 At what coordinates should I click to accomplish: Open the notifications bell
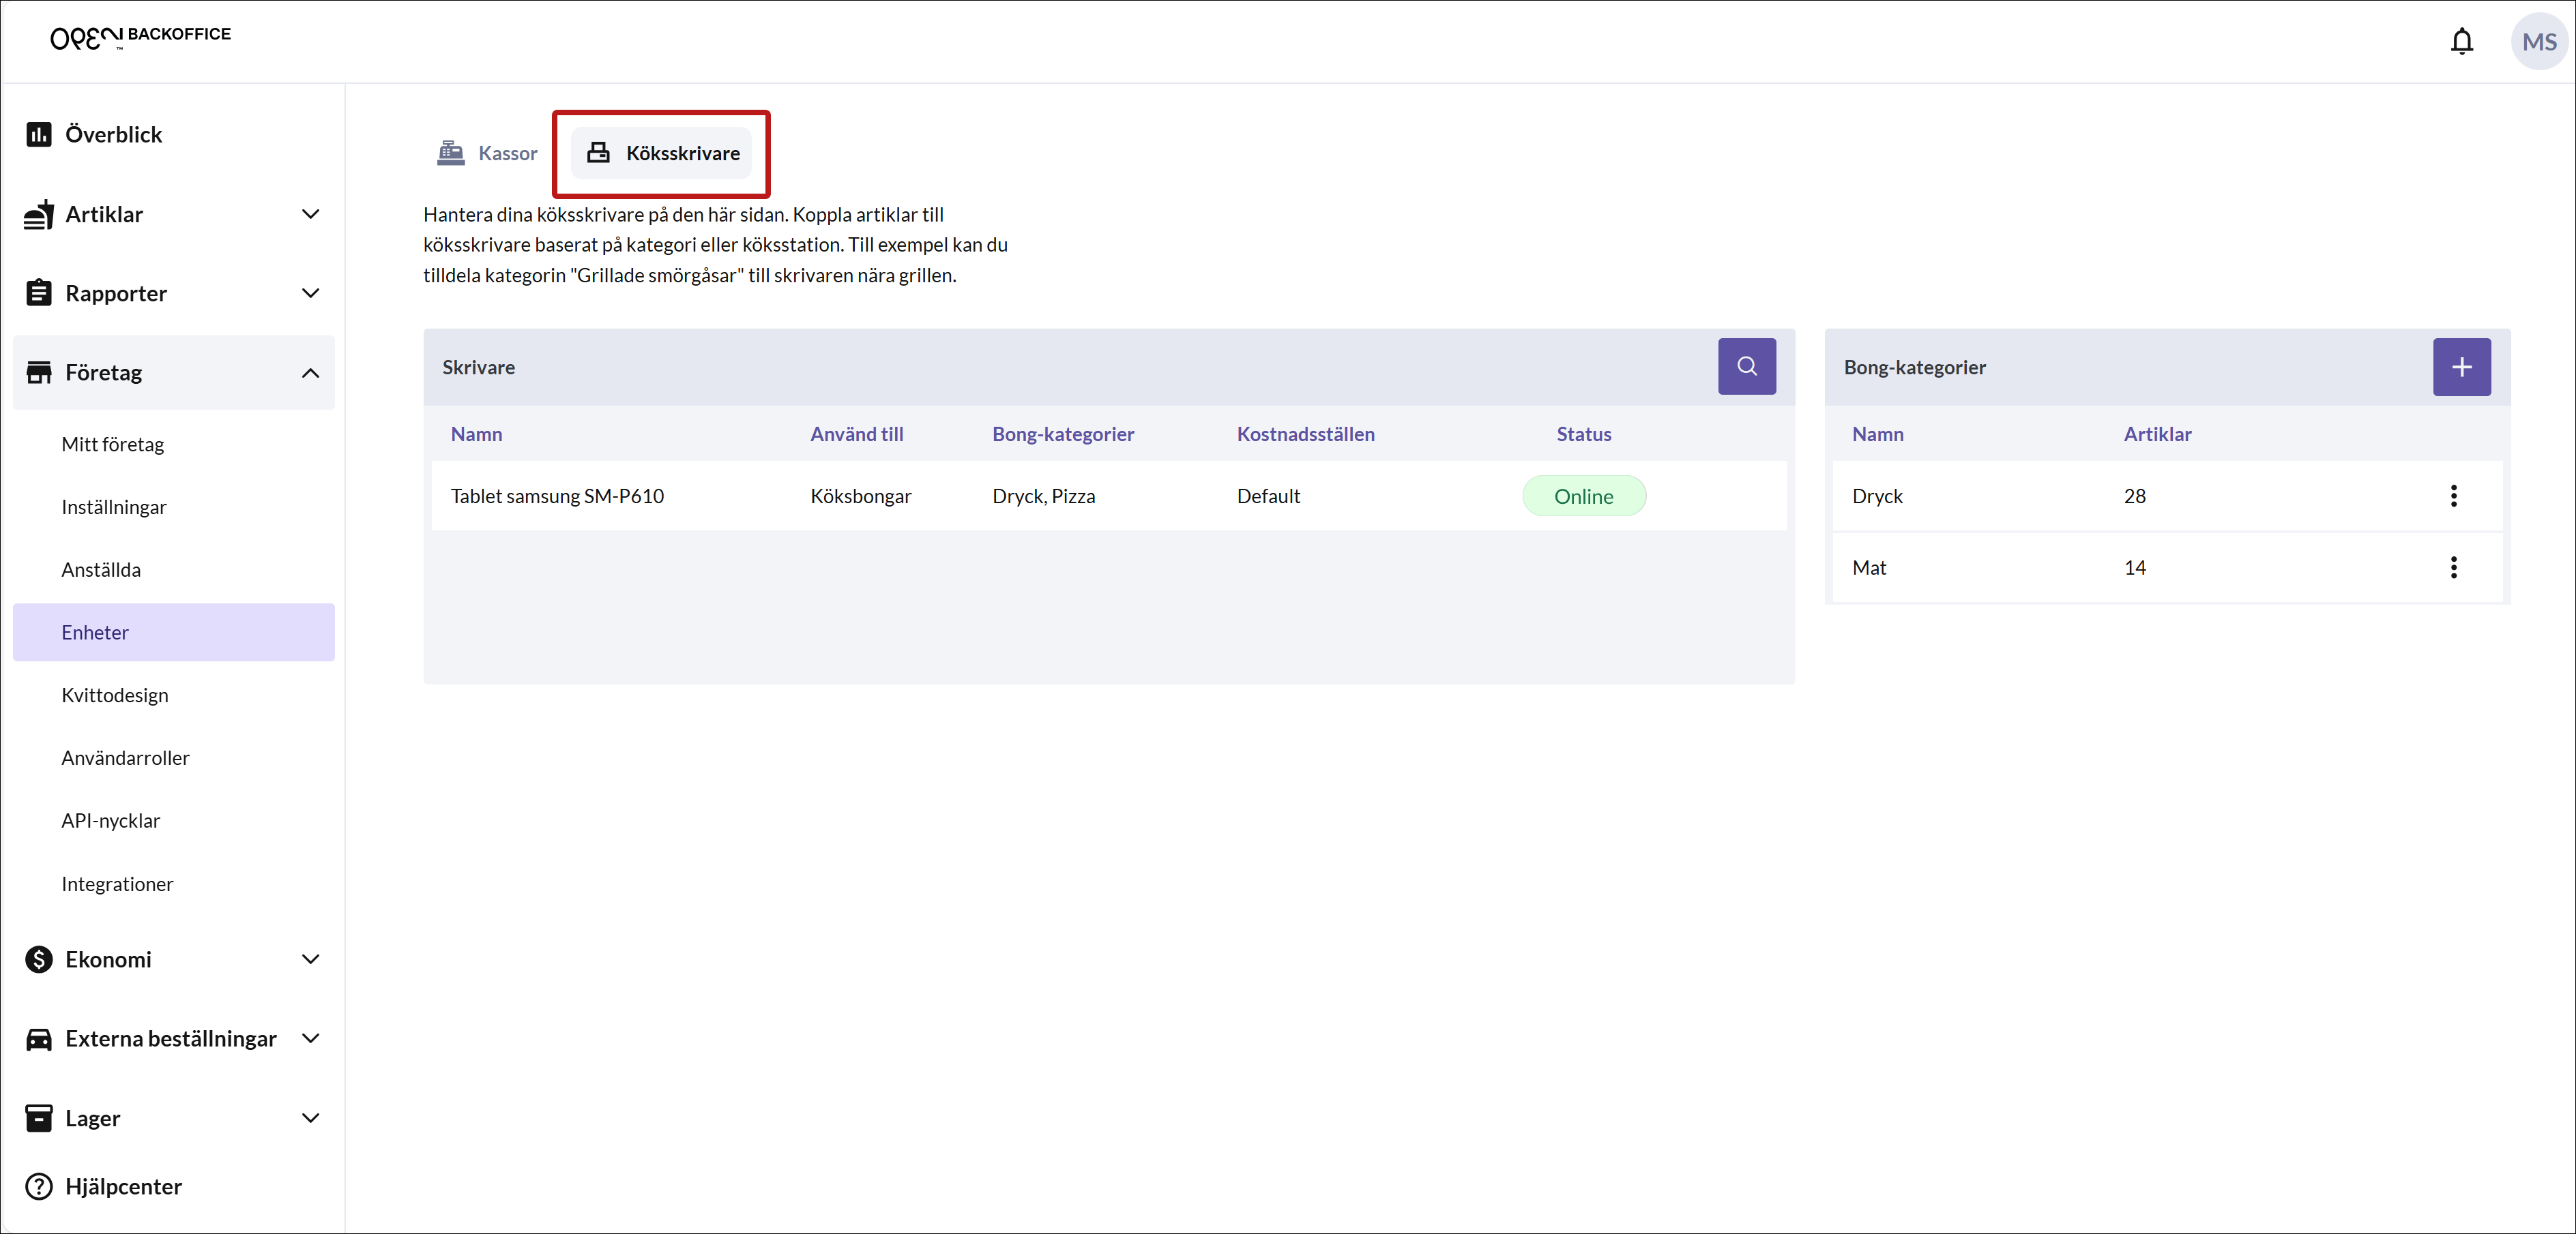coord(2461,41)
